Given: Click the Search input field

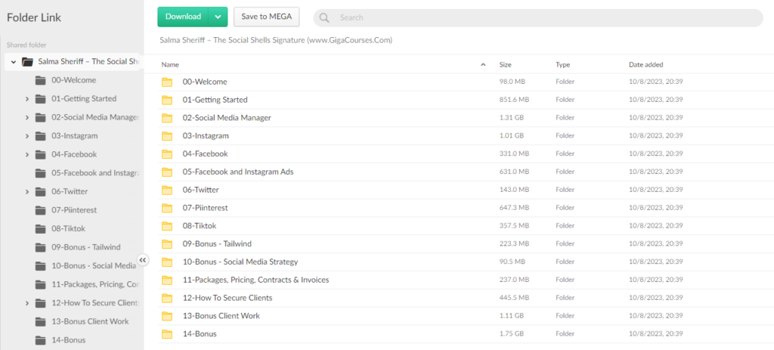Looking at the screenshot, I should point(538,18).
